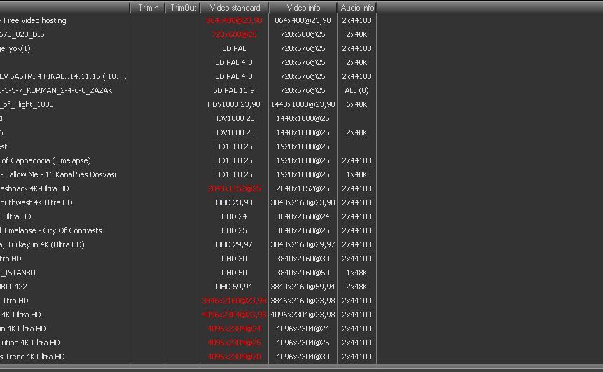This screenshot has width=603, height=372.
Task: Select the 'Turkey in 4K (Ultra HD)' clip
Action: coord(43,244)
